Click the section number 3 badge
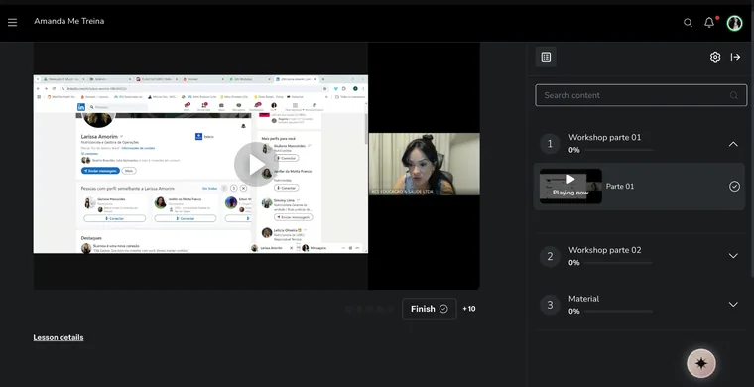 click(x=550, y=305)
